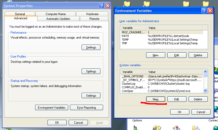Confirm Environment Variables with OK
The width and height of the screenshot is (218, 130).
tap(180, 112)
